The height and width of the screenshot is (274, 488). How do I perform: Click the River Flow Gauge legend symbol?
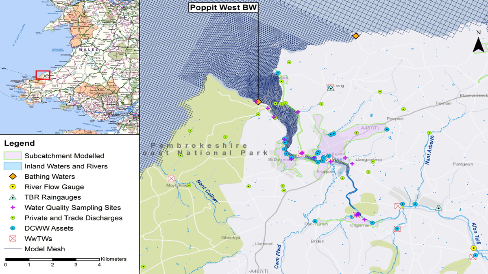pos(13,187)
